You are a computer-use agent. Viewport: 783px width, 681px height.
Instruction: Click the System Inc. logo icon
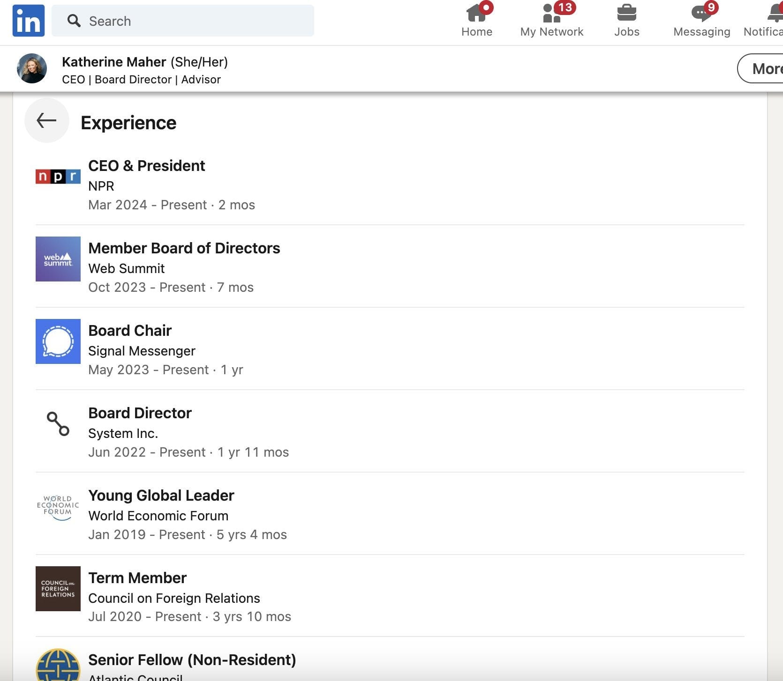(x=58, y=424)
